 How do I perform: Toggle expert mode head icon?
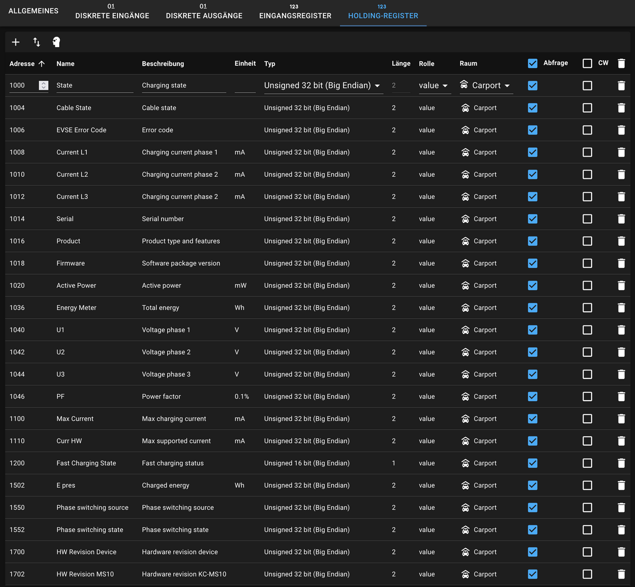(57, 42)
